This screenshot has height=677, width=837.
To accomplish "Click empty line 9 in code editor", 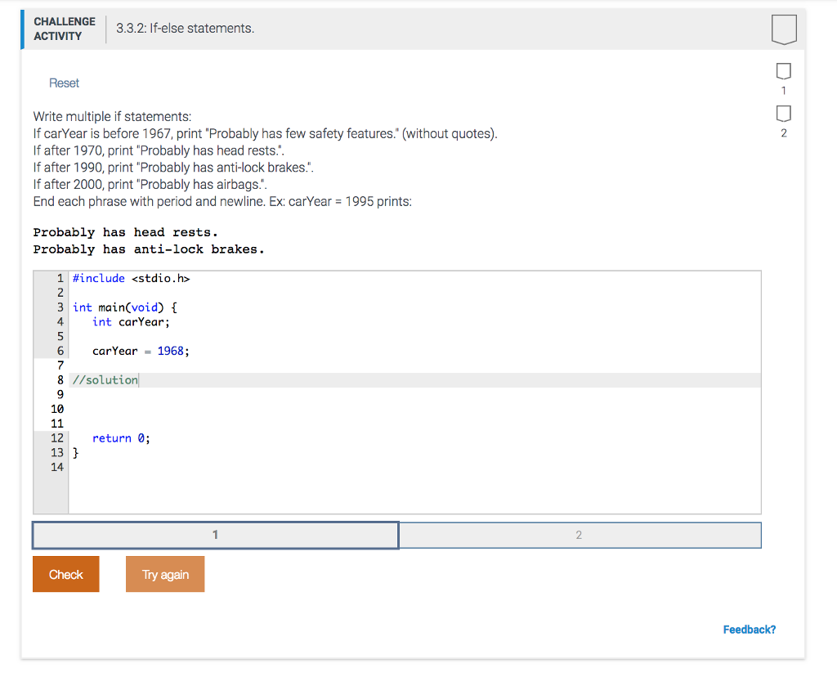I will [x=327, y=395].
